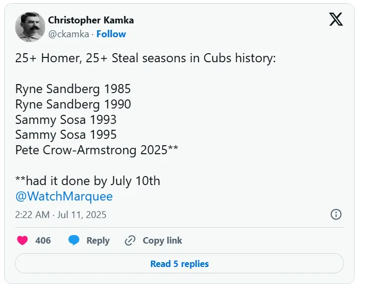Open the 2:22 AM · Jul 11, 2025 timestamp
The width and height of the screenshot is (379, 284).
tap(61, 215)
